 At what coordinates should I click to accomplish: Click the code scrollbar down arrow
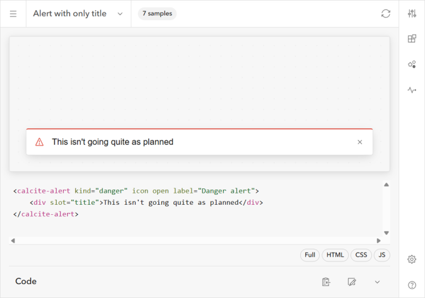(387, 233)
